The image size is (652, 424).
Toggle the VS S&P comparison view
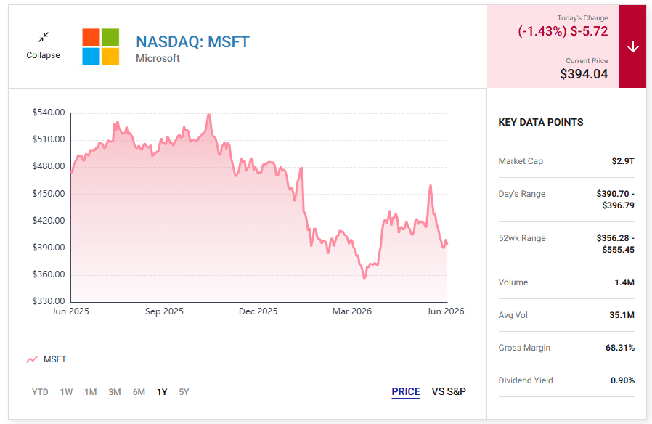click(449, 391)
